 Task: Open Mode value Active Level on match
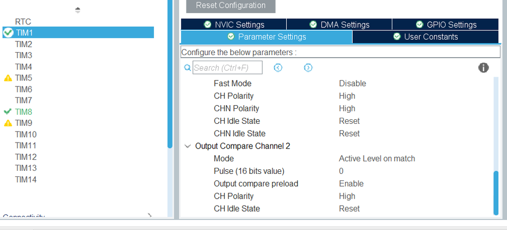click(x=377, y=159)
